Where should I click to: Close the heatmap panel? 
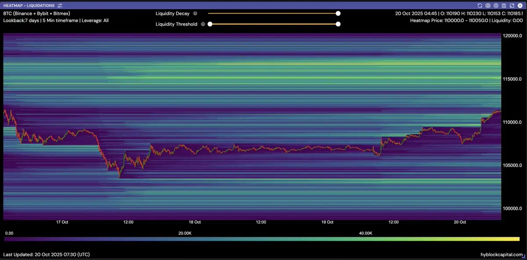pyautogui.click(x=520, y=5)
